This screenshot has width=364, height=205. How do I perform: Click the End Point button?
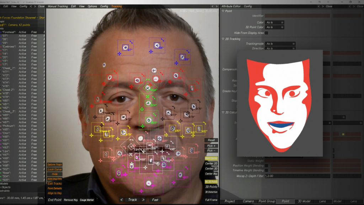pyautogui.click(x=54, y=200)
